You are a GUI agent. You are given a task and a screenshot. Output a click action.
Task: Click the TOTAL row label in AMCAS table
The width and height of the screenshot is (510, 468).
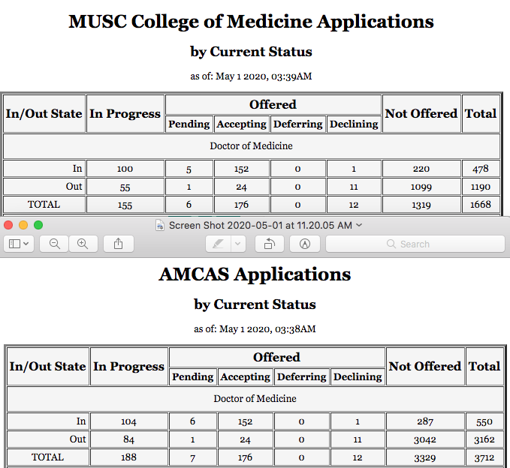click(x=47, y=457)
